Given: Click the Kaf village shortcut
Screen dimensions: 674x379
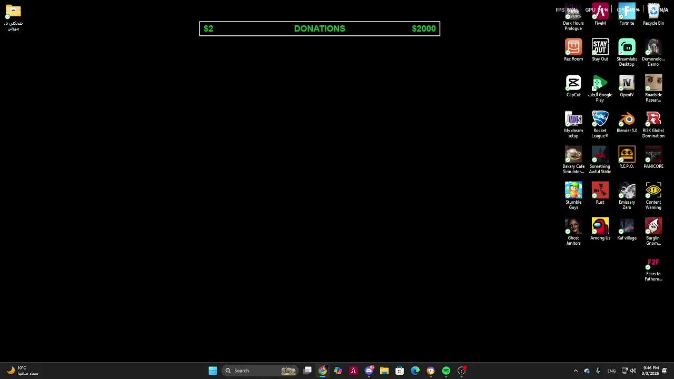Looking at the screenshot, I should pos(627,229).
